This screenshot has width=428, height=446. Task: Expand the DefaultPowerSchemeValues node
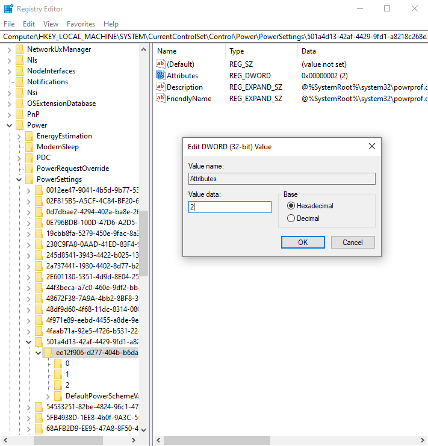(48, 396)
